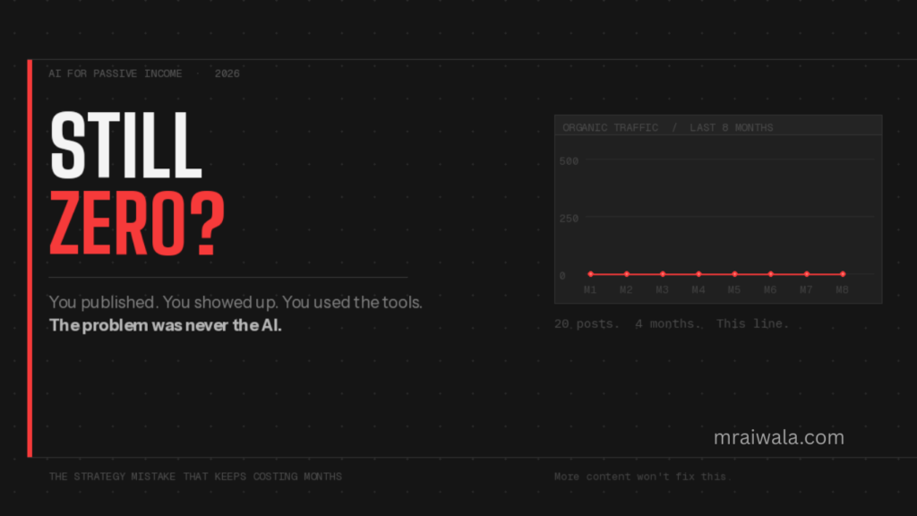Click the 2026 year label

(x=227, y=73)
